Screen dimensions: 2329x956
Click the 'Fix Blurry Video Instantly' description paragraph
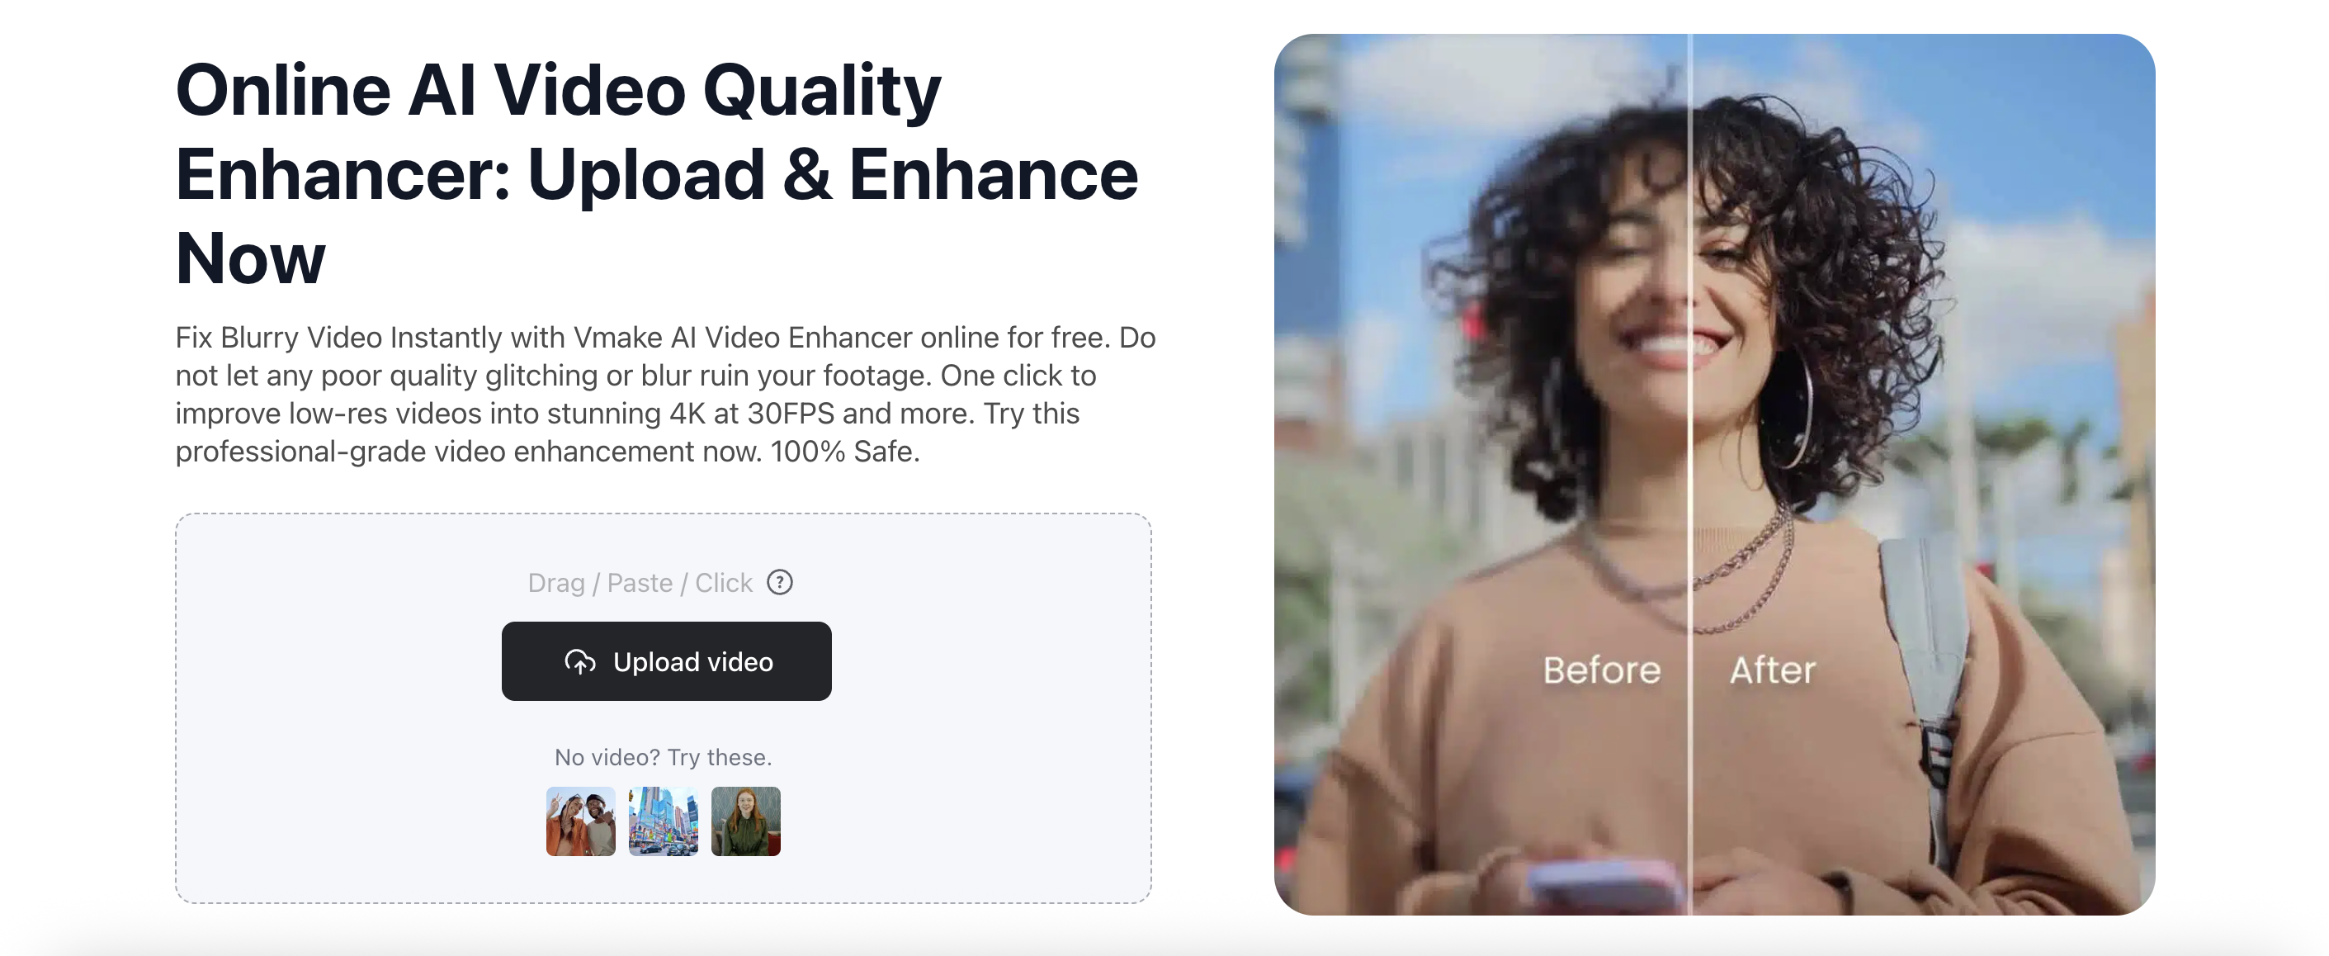[665, 395]
